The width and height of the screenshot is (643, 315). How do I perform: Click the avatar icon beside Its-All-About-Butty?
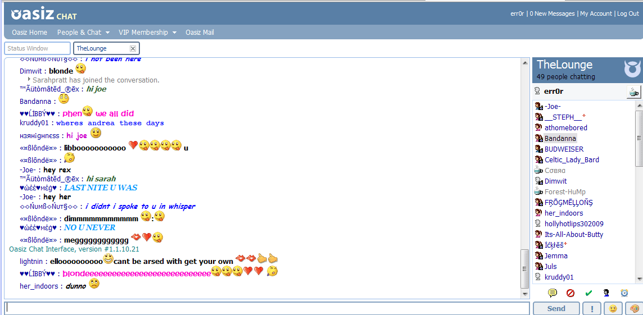(x=539, y=234)
